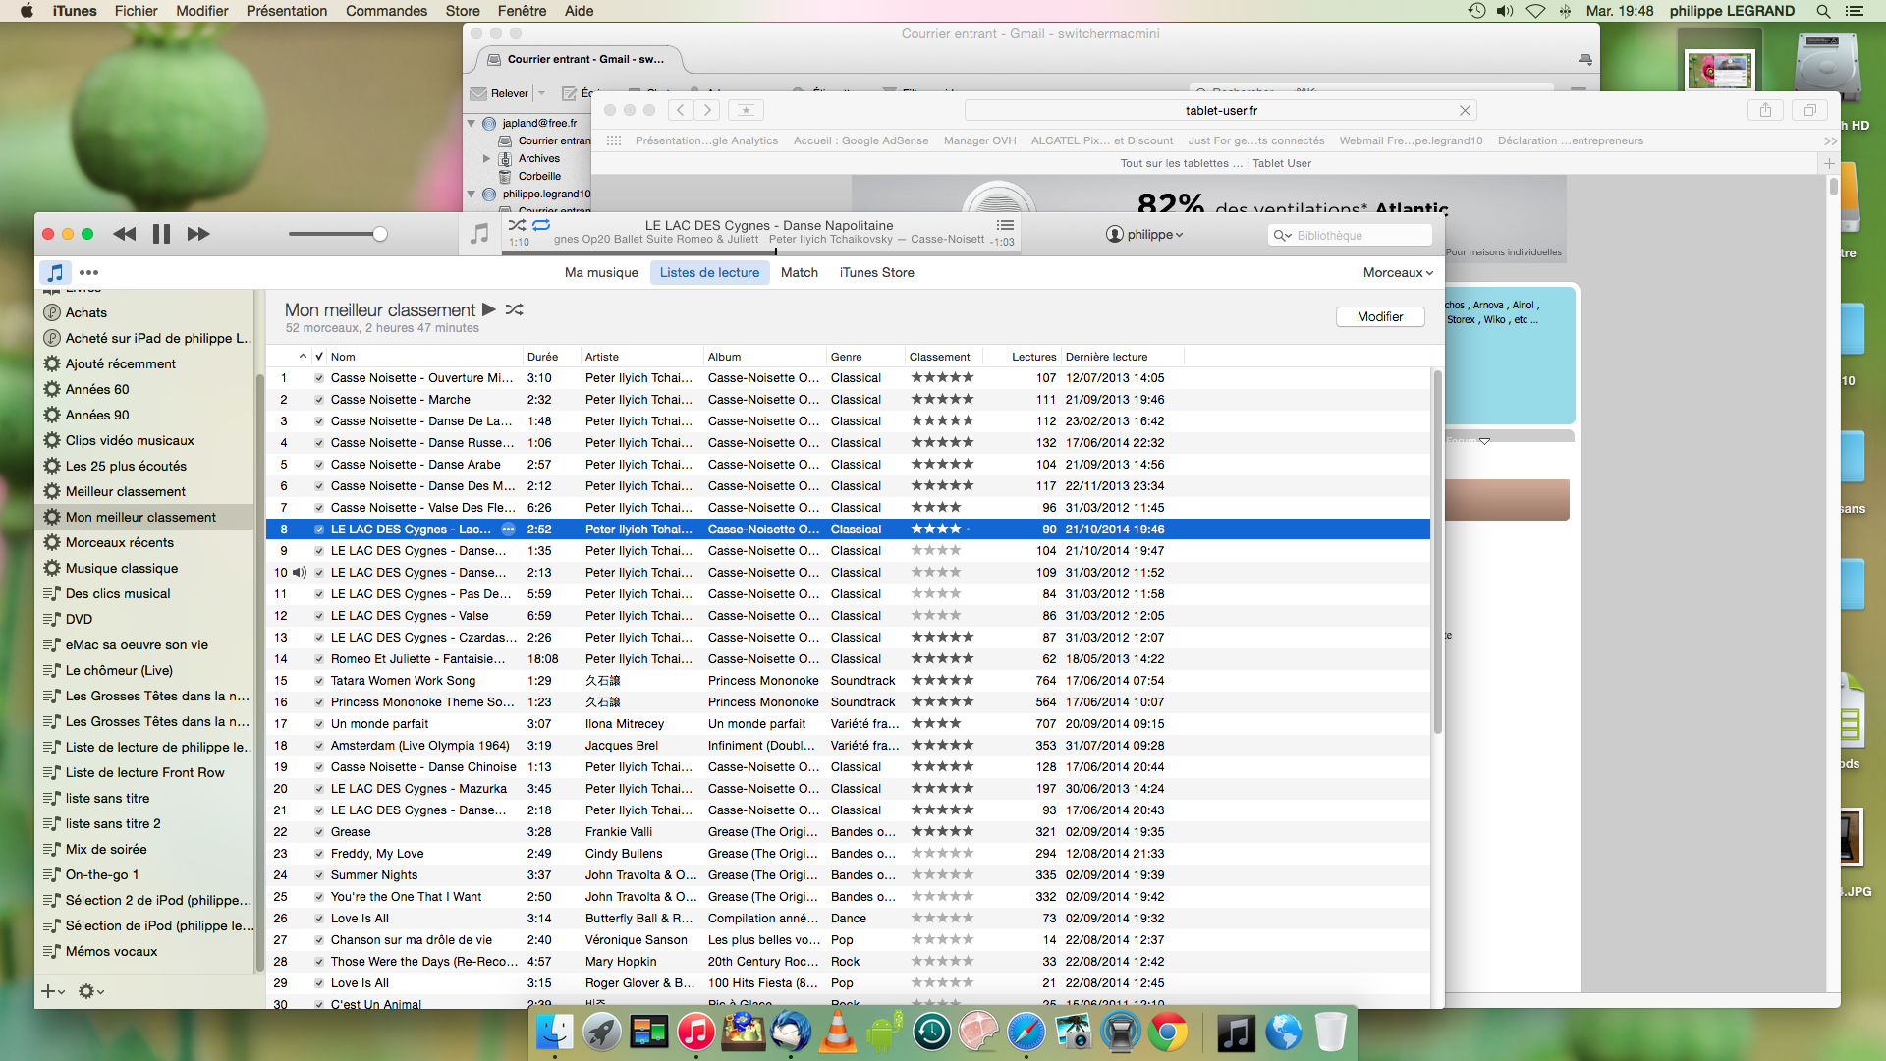The image size is (1886, 1061).
Task: Click the volume slider knob
Action: pyautogui.click(x=380, y=234)
